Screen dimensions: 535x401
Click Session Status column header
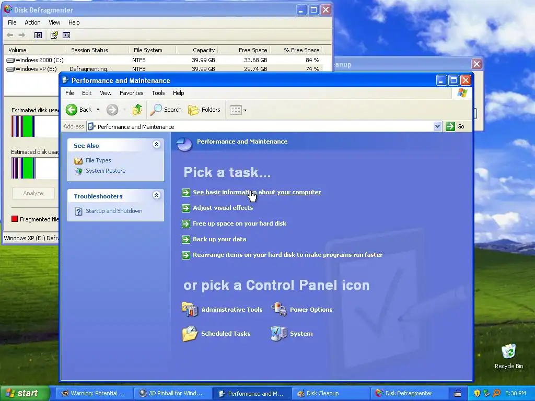click(x=97, y=50)
